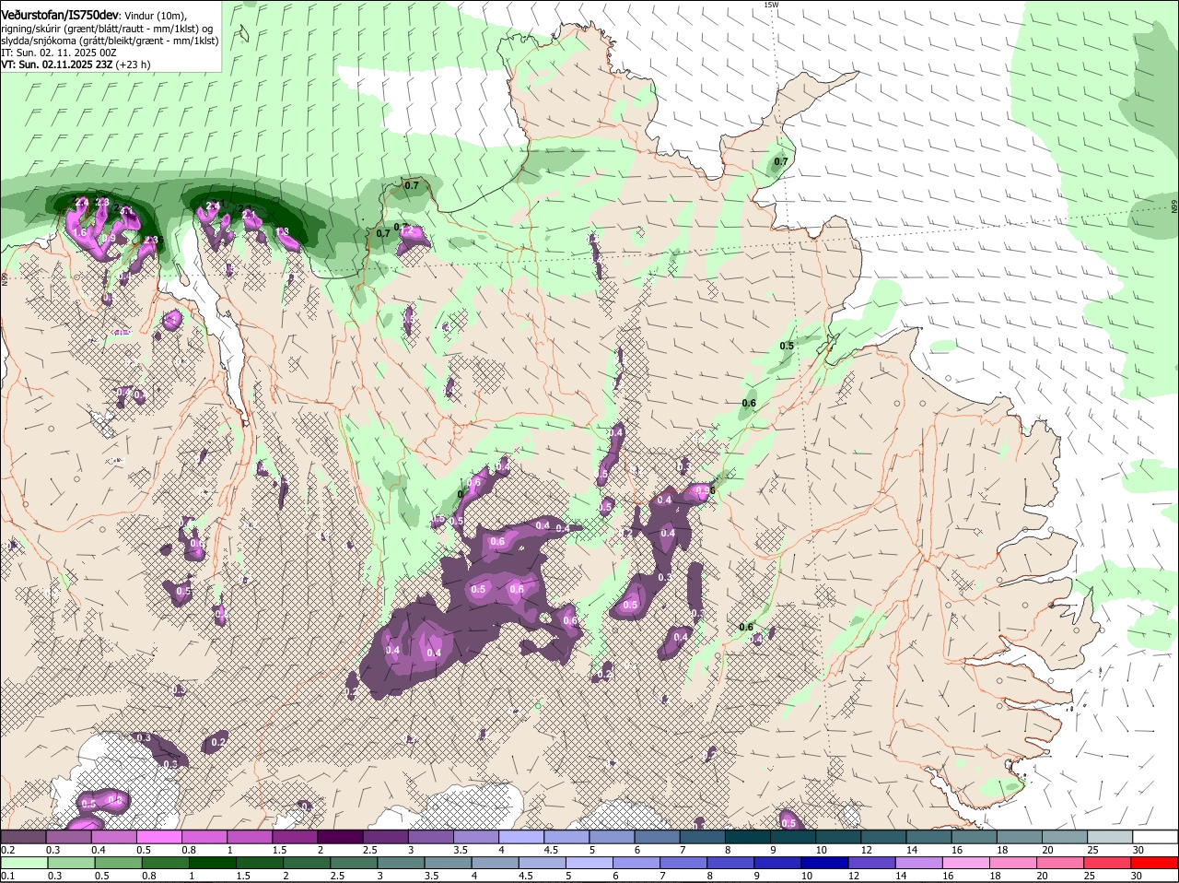Click the white '1.6' snowfall value
1179x883 pixels.
[x=80, y=232]
